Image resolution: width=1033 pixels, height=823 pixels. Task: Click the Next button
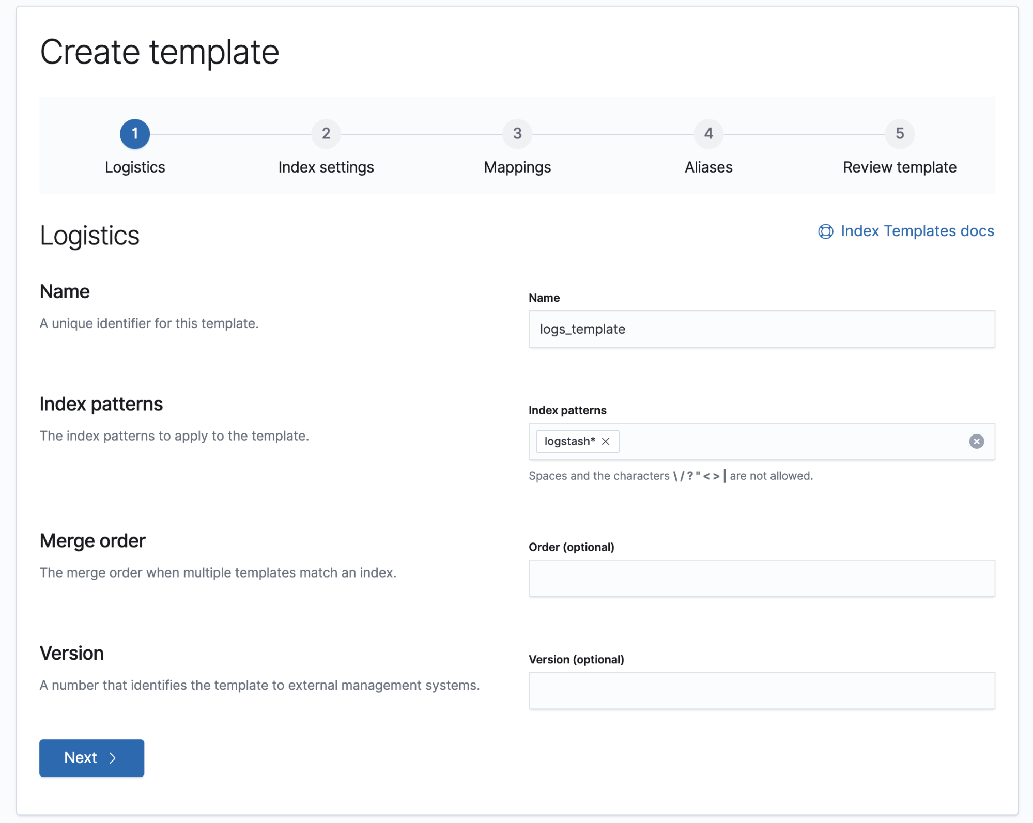91,758
